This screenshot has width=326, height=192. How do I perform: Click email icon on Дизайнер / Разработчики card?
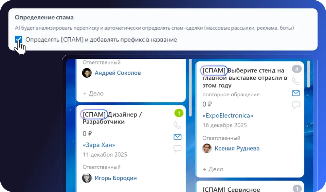click(x=177, y=137)
